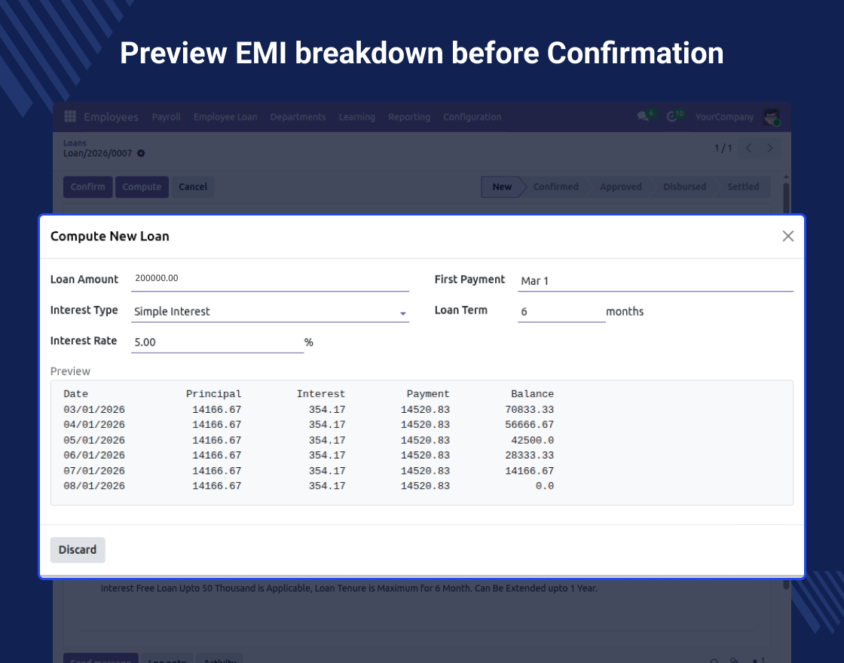Image resolution: width=844 pixels, height=663 pixels.
Task: Click the user avatar in top bar
Action: [x=772, y=117]
